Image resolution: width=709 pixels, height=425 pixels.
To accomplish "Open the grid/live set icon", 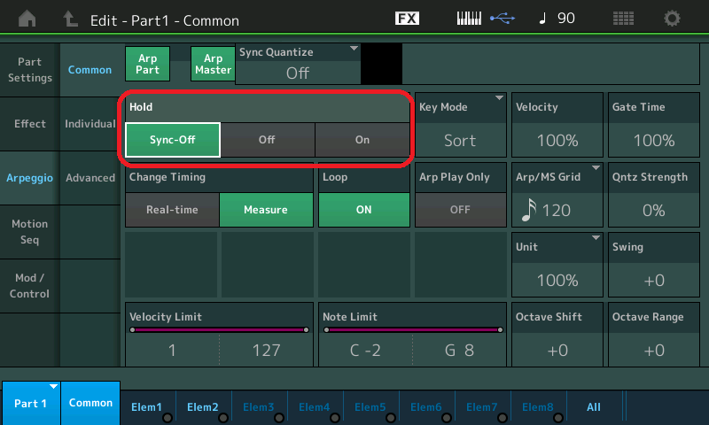I will pos(623,19).
